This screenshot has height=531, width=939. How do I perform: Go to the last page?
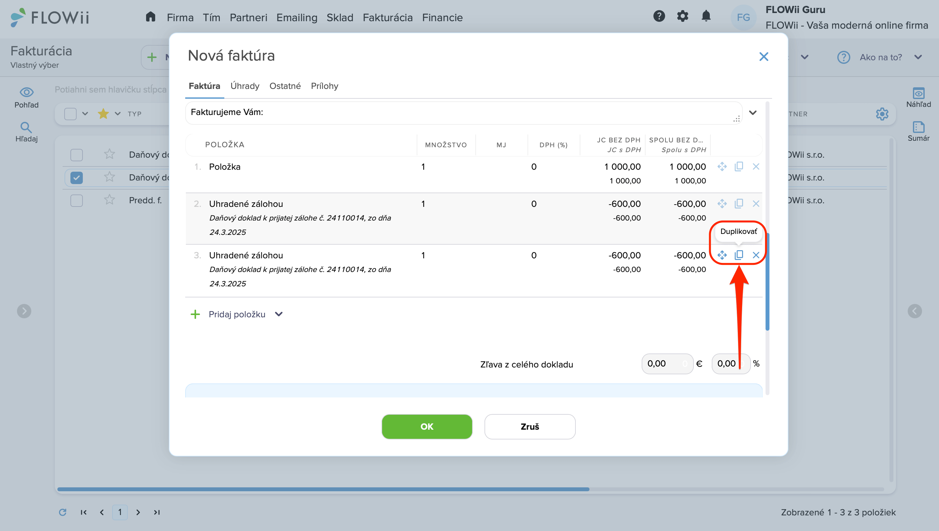click(156, 512)
